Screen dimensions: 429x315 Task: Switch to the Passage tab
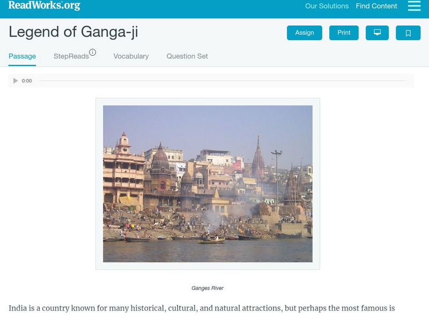(x=22, y=56)
